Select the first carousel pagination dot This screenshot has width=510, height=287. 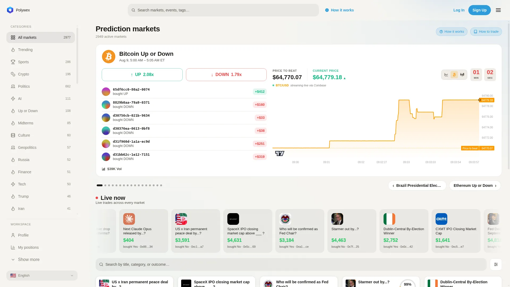tap(100, 185)
